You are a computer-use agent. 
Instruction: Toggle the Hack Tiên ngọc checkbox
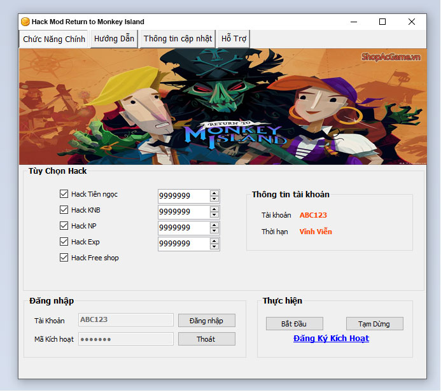[64, 193]
